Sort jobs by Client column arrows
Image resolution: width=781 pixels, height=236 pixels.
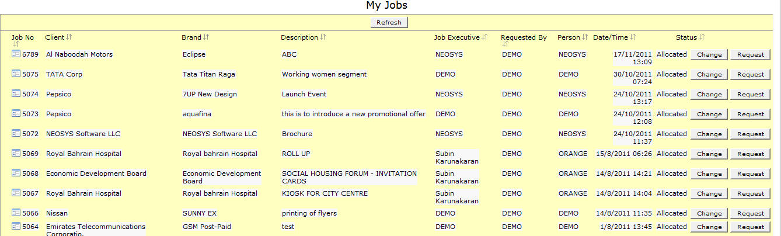click(x=69, y=37)
